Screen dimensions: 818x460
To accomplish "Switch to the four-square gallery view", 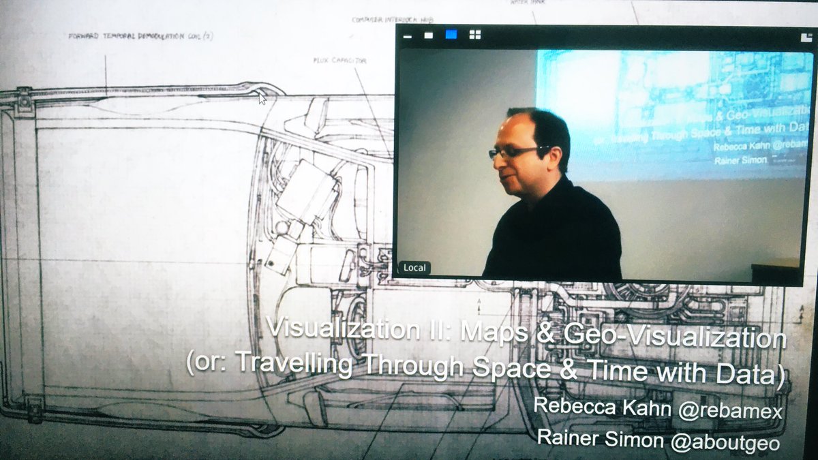I will coord(474,35).
